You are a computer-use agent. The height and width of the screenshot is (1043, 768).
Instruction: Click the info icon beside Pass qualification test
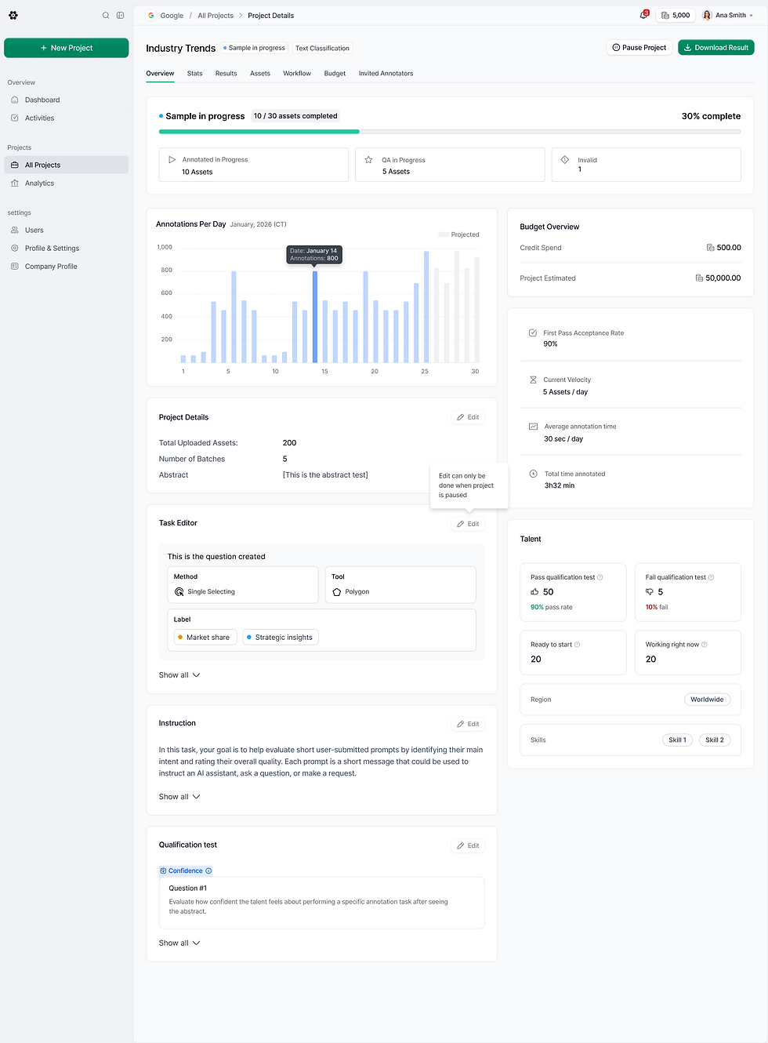pyautogui.click(x=600, y=577)
